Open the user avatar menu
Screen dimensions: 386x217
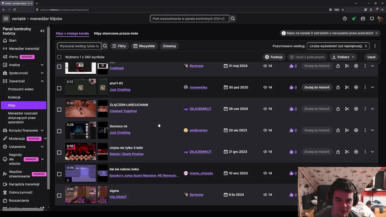(x=381, y=19)
